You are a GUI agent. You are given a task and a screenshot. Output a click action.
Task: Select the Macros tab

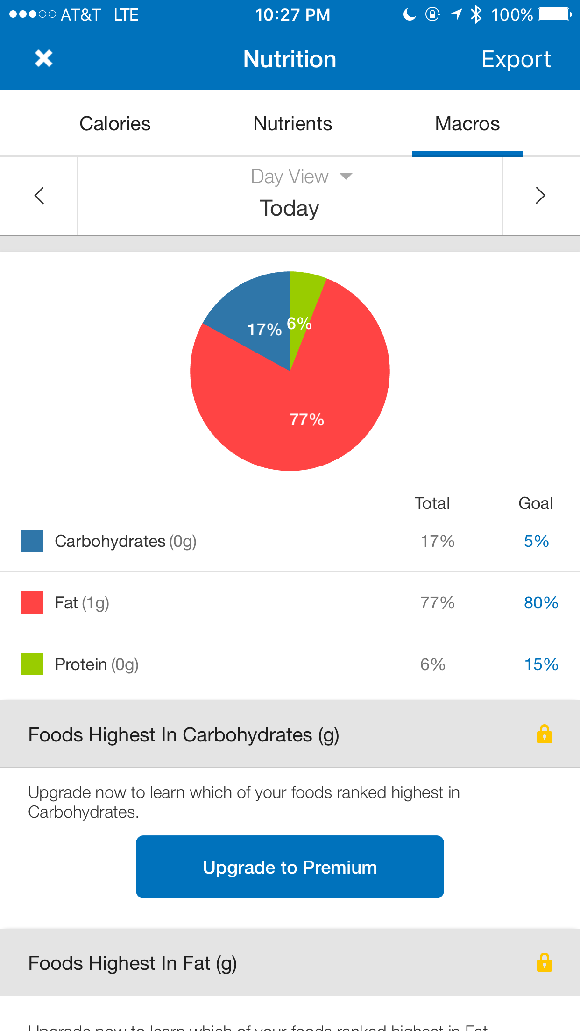(x=467, y=124)
